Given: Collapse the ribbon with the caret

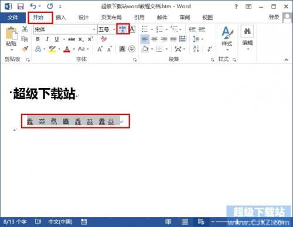Looking at the screenshot, I should tap(287, 60).
